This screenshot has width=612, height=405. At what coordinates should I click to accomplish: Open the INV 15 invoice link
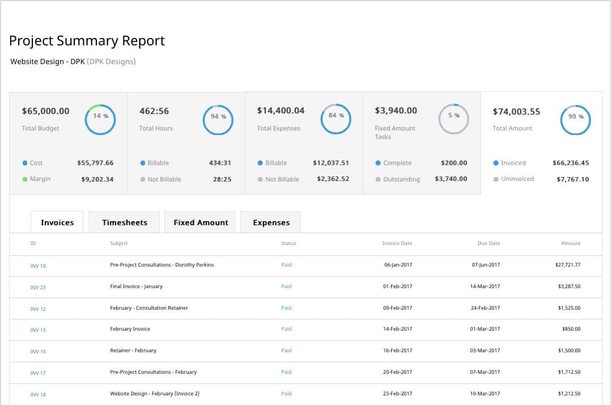click(x=38, y=330)
